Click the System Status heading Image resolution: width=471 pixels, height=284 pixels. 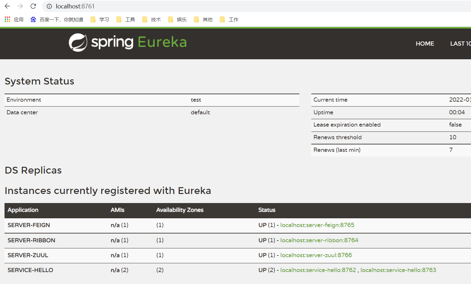(39, 81)
